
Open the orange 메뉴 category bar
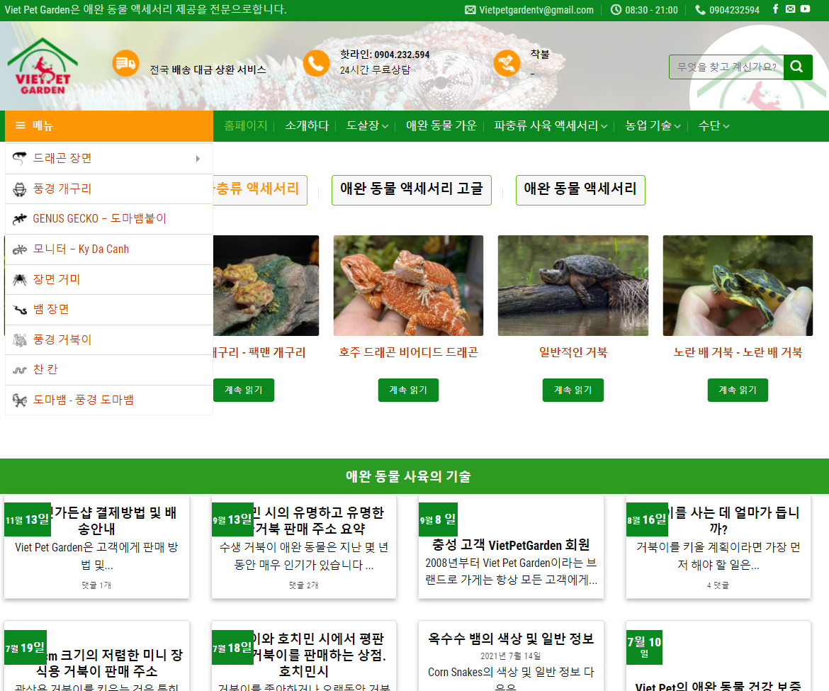click(109, 126)
